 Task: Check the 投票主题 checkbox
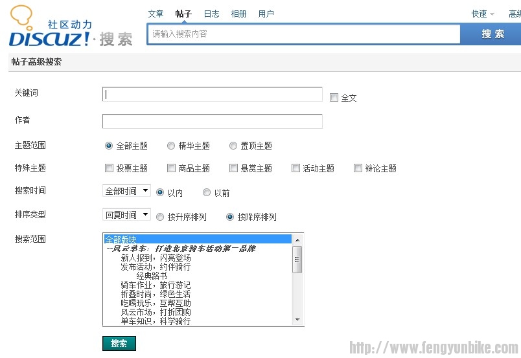[x=109, y=168]
